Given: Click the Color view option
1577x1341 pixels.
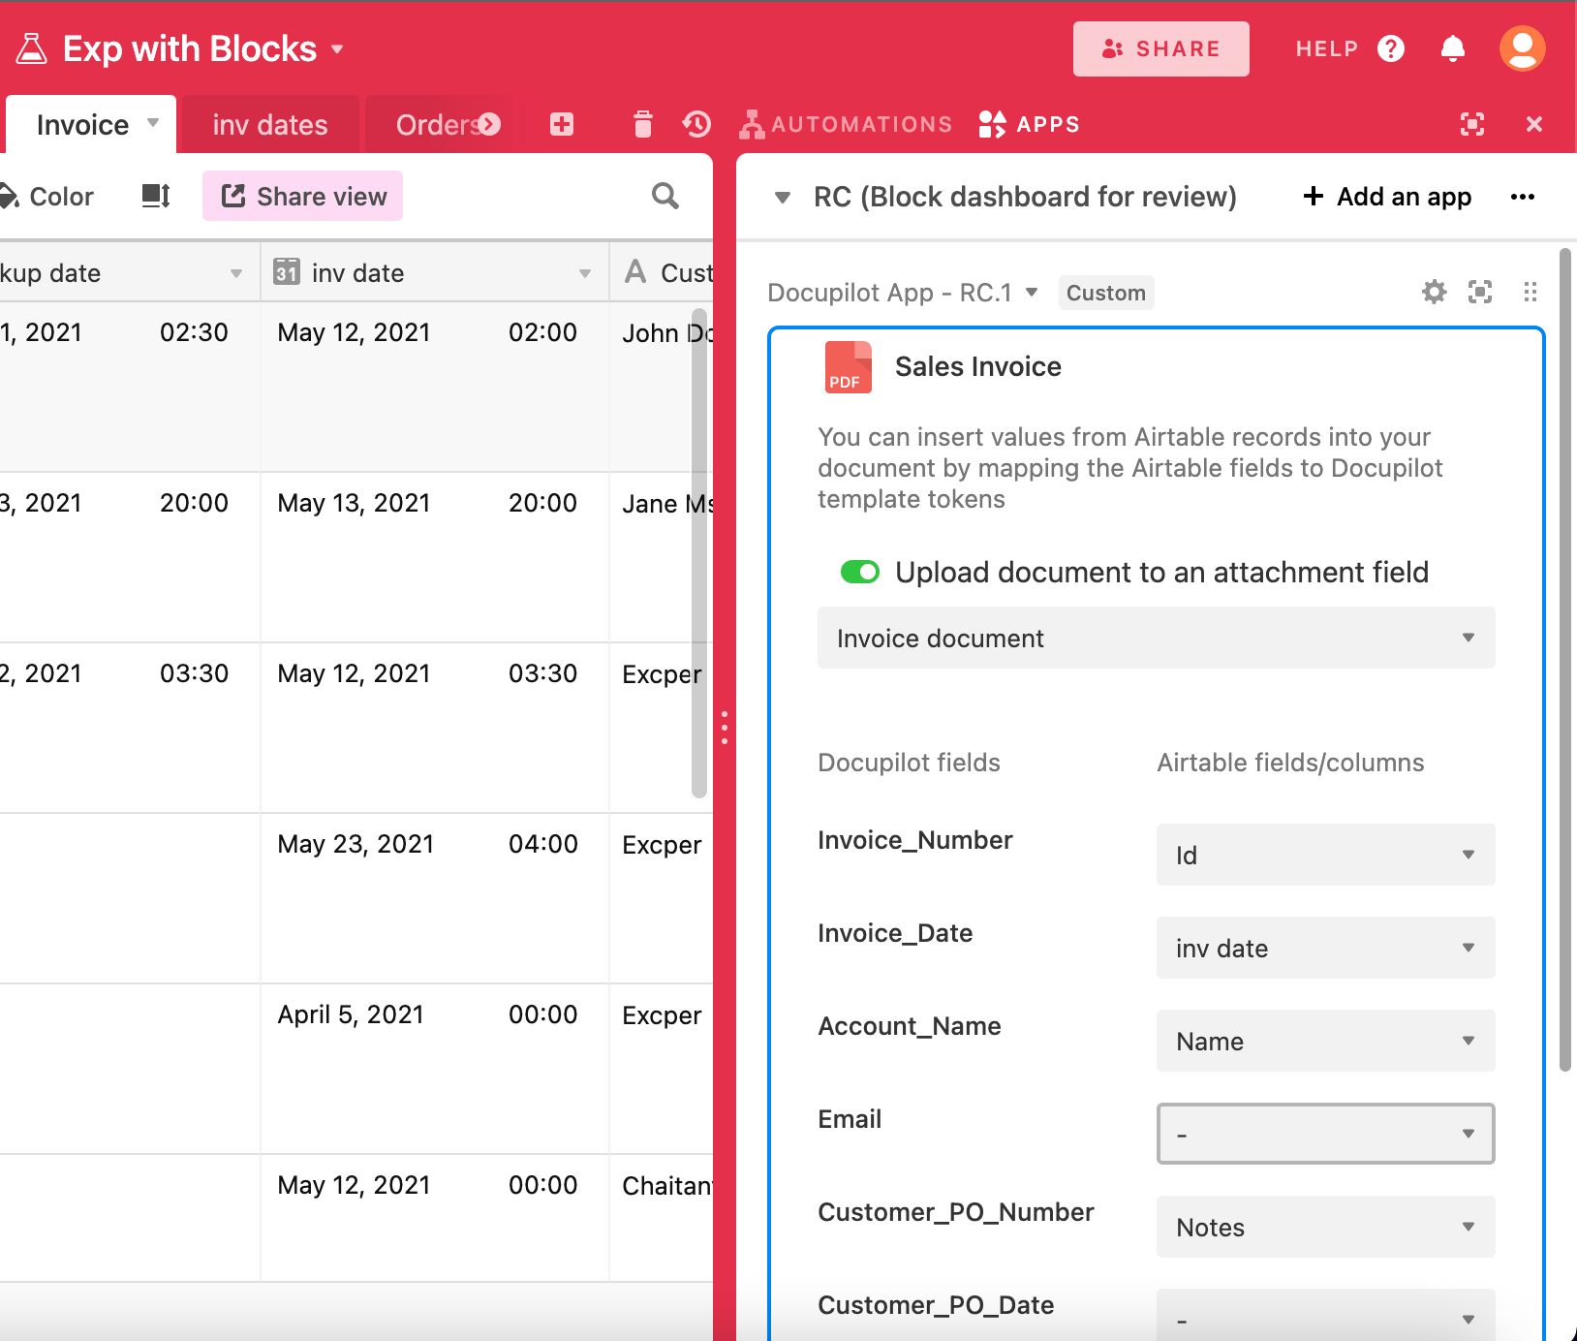Looking at the screenshot, I should (x=48, y=197).
